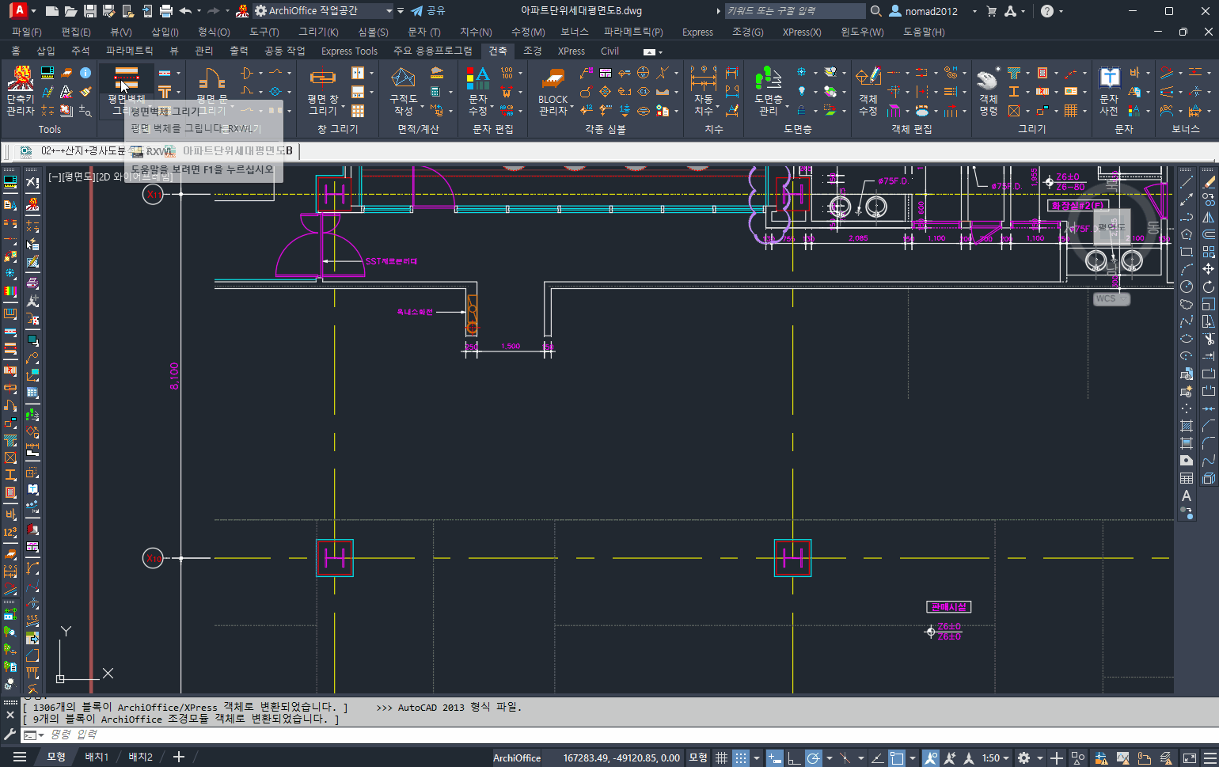Screen dimensions: 1219x767
Task: Click the 평면 문 그리기 door tool
Action: point(211,79)
